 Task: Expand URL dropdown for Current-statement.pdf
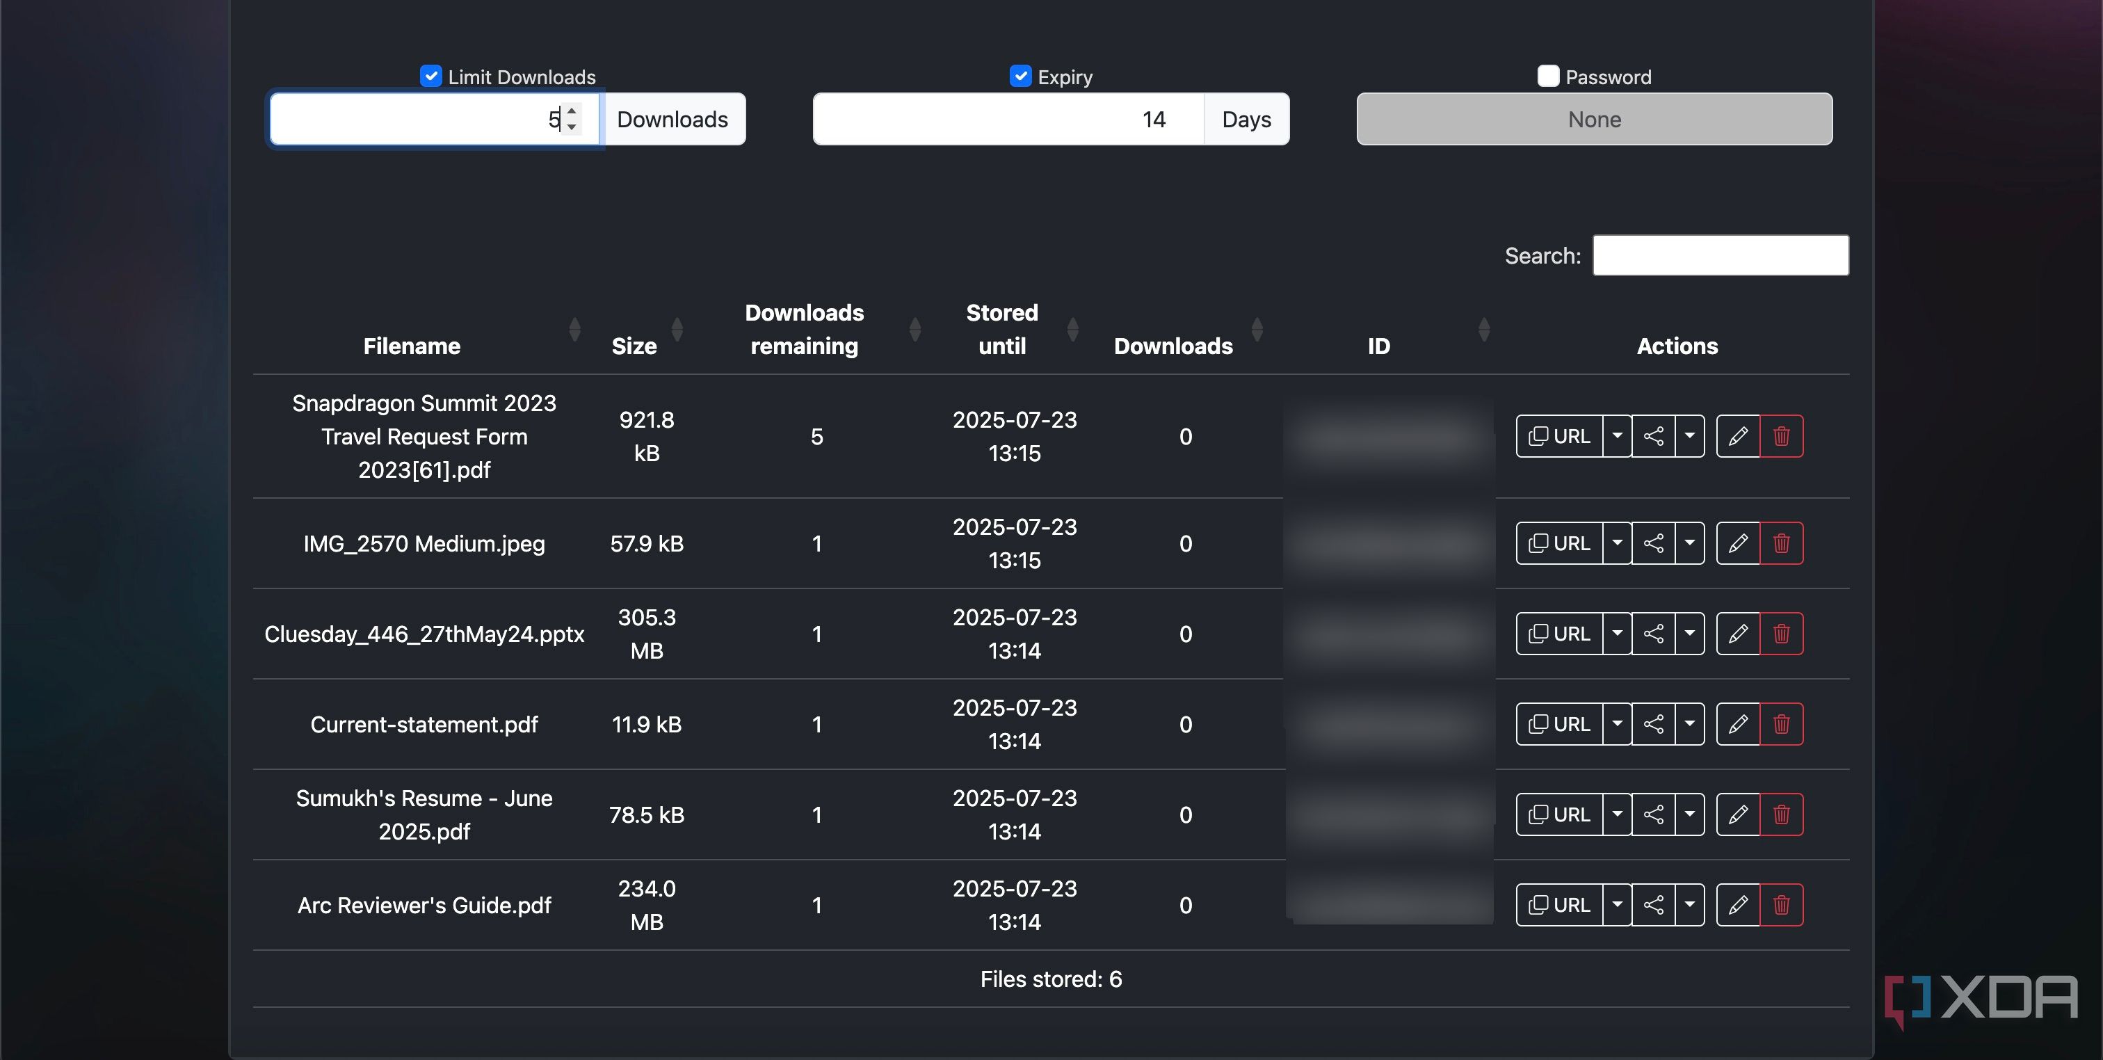(x=1618, y=724)
